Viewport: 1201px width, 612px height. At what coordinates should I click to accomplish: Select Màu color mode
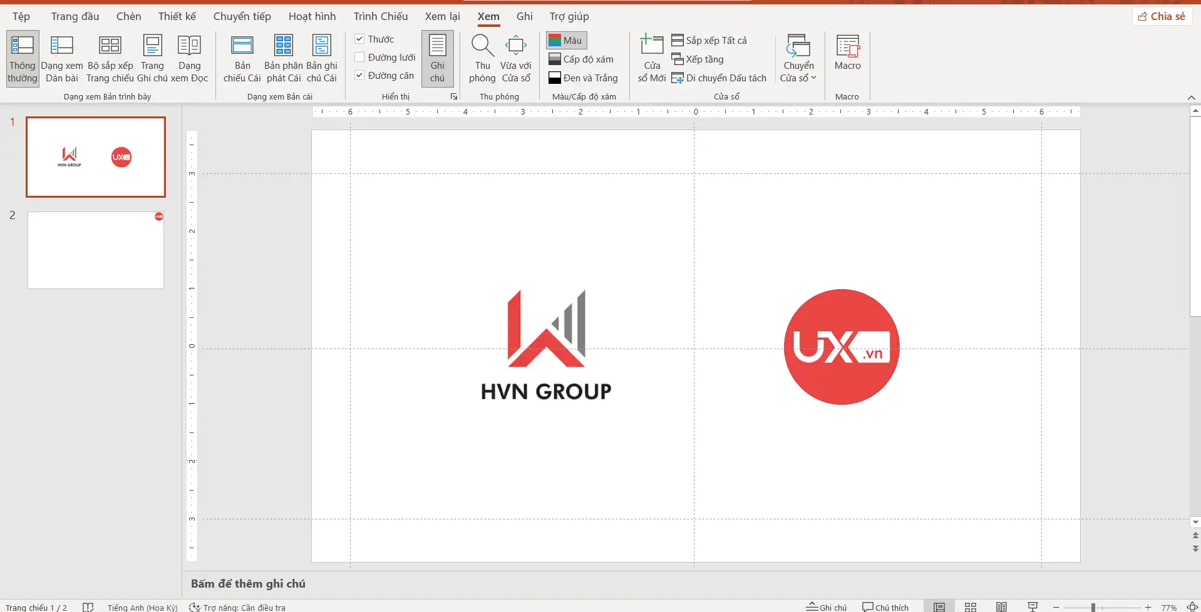point(566,41)
